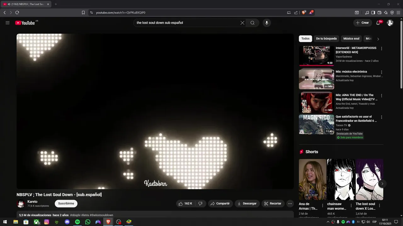Open the Battlefield 6 sniper video thumbnail
This screenshot has height=226, width=403.
tap(316, 124)
